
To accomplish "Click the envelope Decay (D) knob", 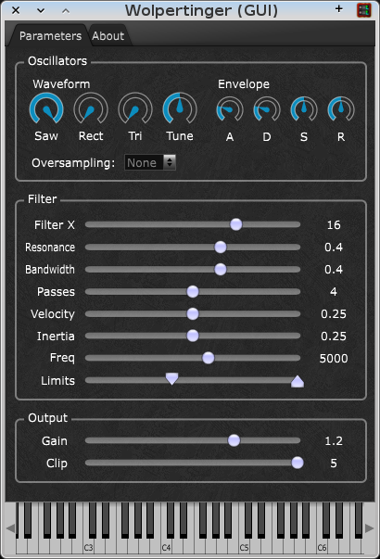I will (x=267, y=109).
